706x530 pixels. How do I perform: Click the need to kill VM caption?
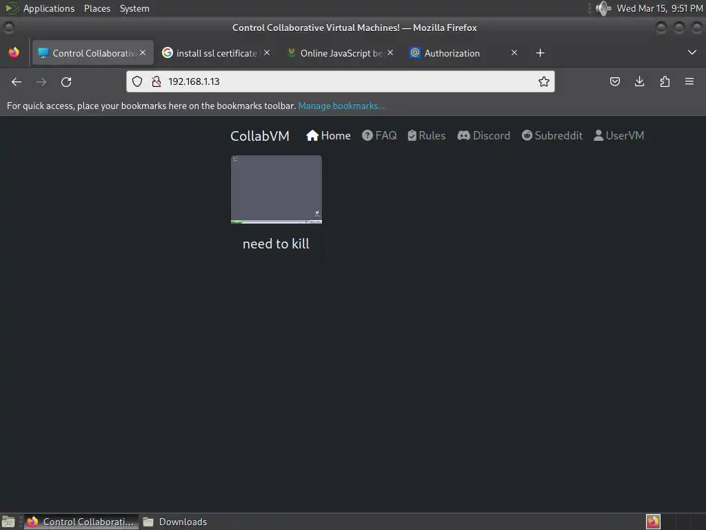tap(276, 244)
